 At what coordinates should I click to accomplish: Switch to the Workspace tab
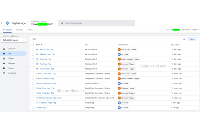coord(7,30)
